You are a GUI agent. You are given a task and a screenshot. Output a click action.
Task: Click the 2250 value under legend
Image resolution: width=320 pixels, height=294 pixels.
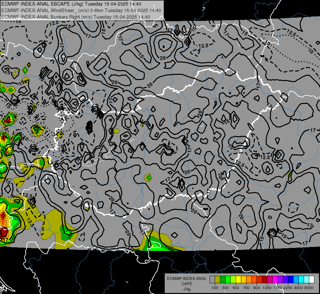(x=288, y=288)
